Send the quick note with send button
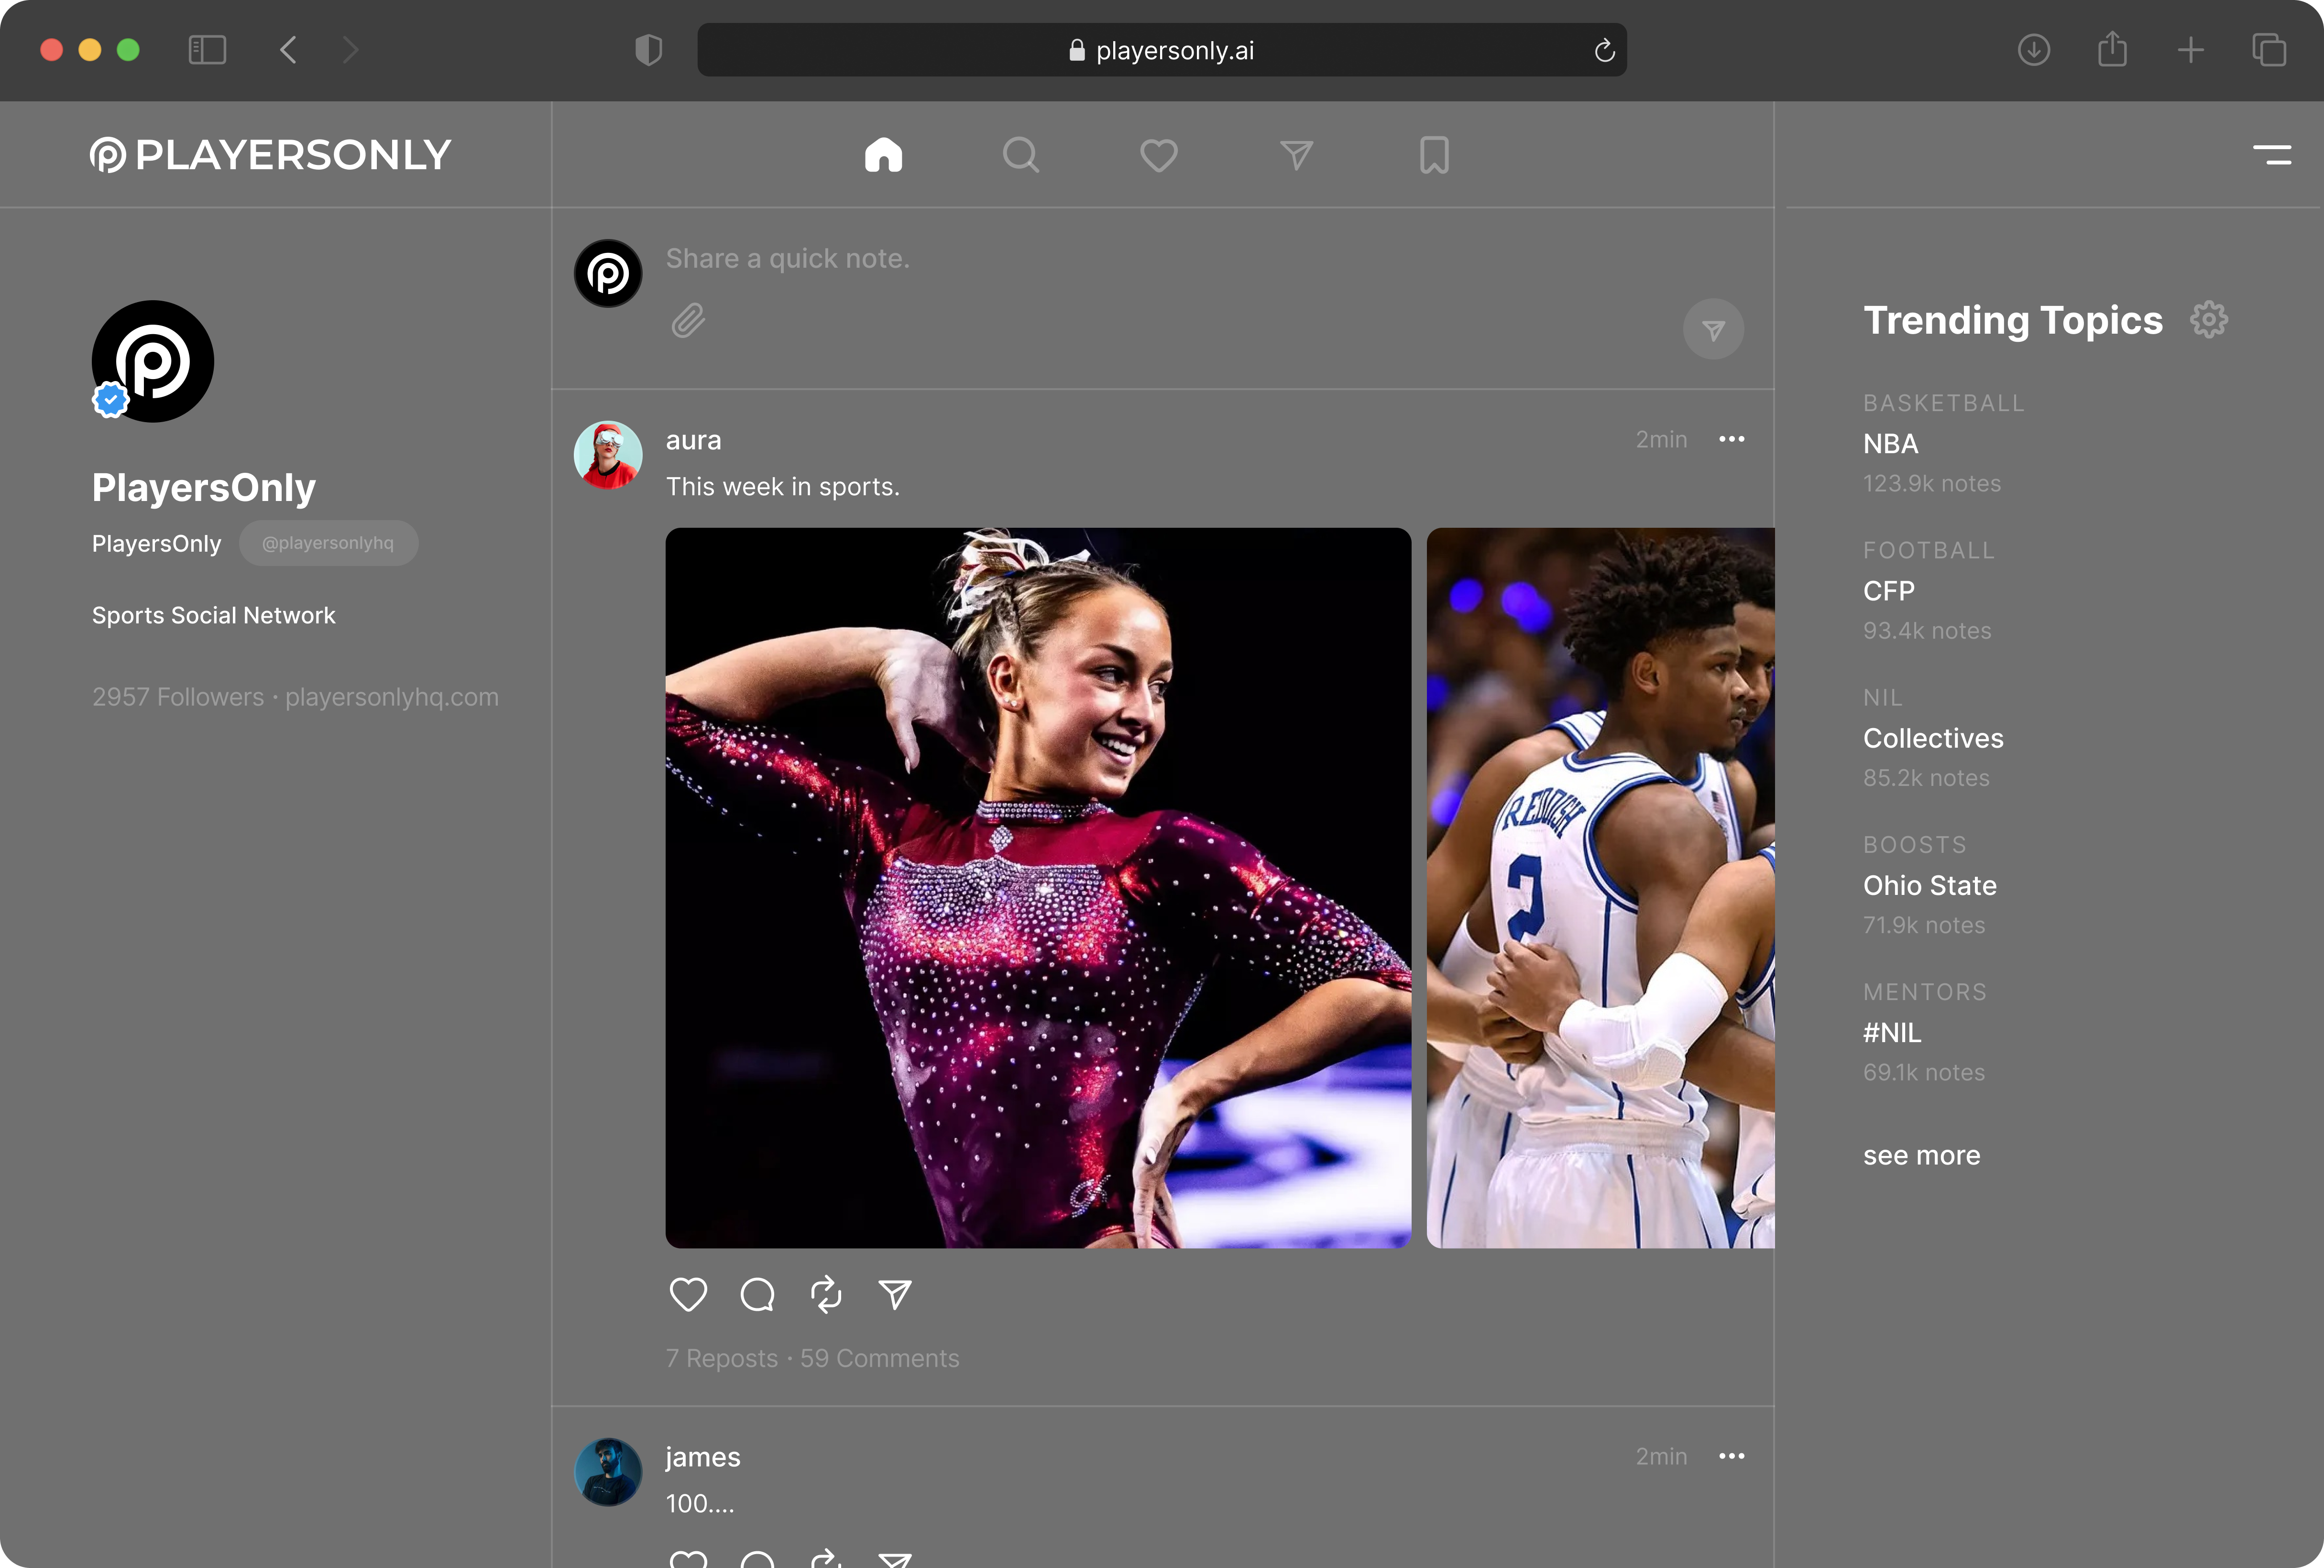Screen dimensions: 2324x1568 coord(1713,329)
